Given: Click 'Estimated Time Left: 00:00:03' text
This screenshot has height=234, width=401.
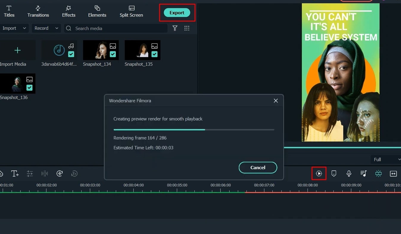Looking at the screenshot, I should [143, 148].
